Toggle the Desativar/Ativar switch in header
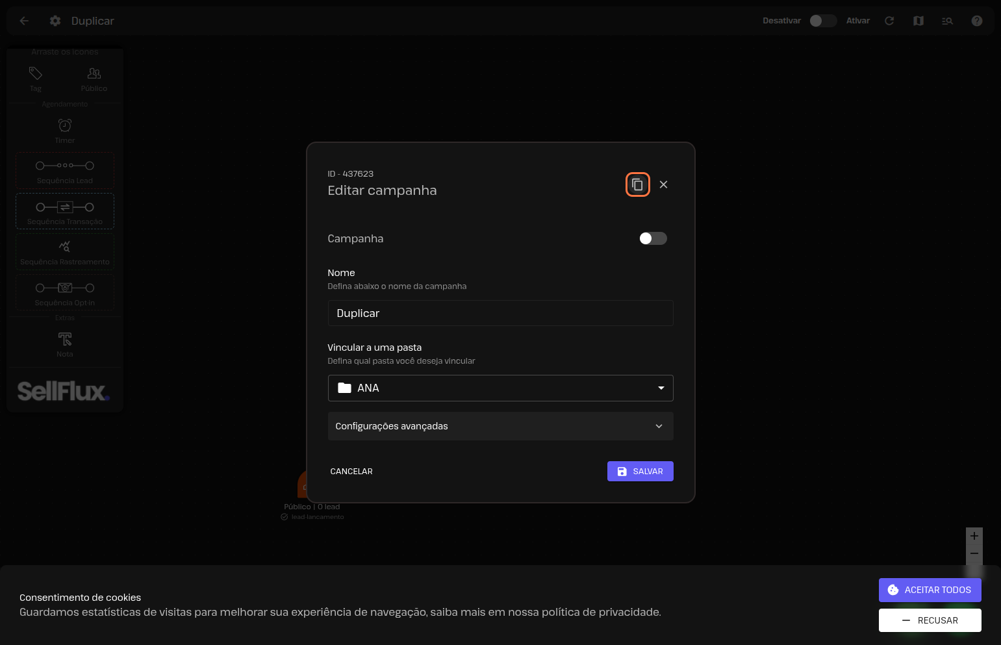 pos(822,21)
